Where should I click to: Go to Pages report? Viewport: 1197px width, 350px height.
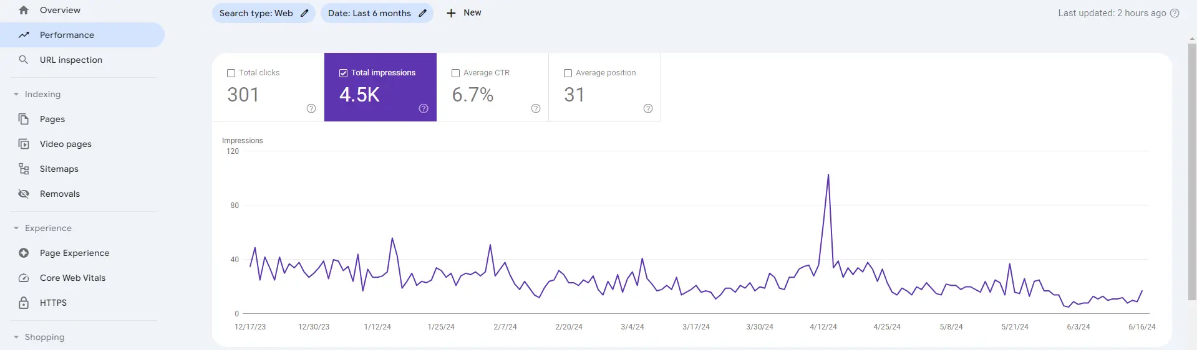tap(82, 119)
